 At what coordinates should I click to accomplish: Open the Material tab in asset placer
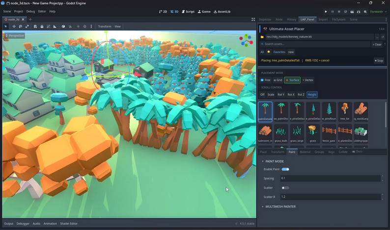[305, 152]
